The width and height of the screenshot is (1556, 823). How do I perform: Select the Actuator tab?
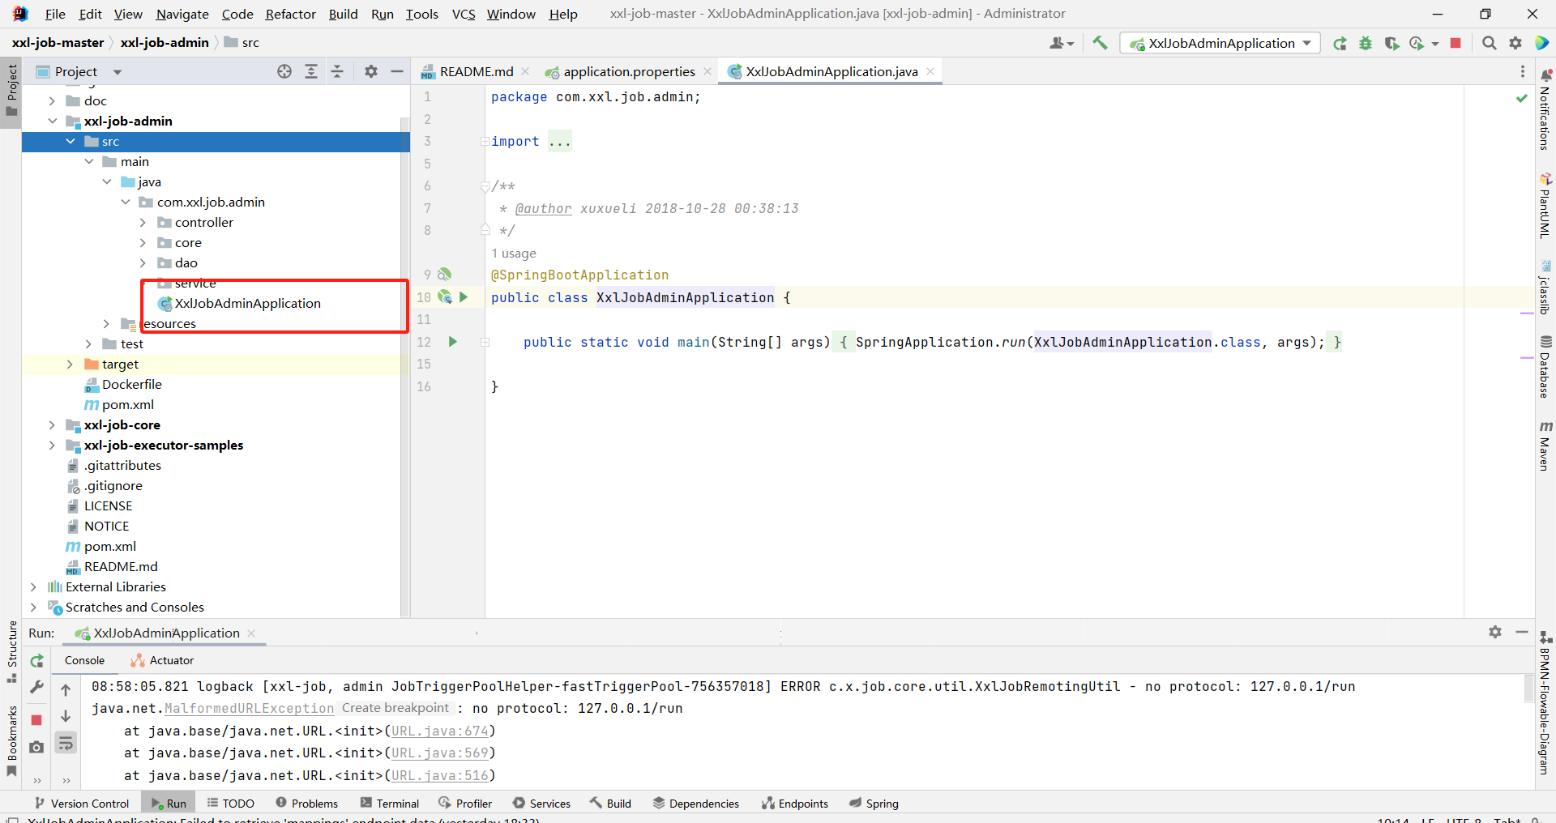163,660
